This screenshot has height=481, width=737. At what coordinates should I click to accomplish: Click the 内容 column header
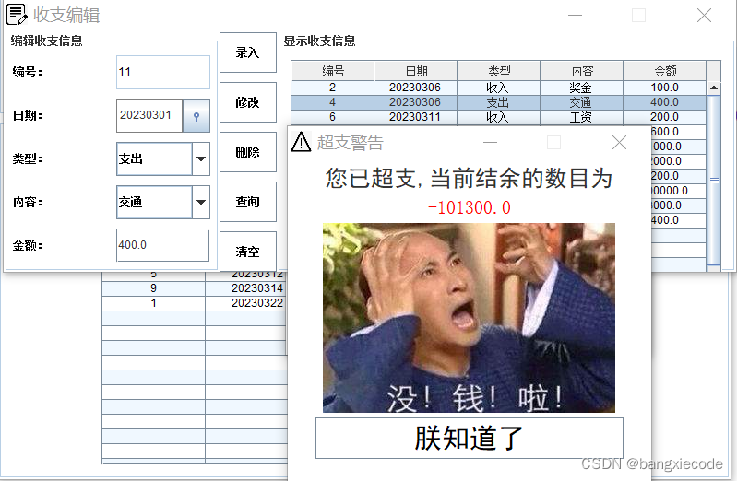click(582, 70)
